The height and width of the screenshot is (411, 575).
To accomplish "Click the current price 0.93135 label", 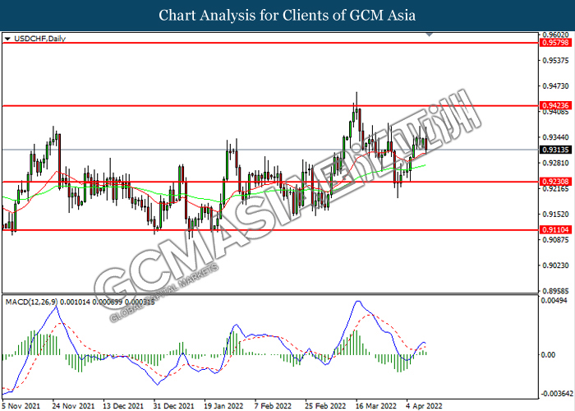I will (x=555, y=150).
